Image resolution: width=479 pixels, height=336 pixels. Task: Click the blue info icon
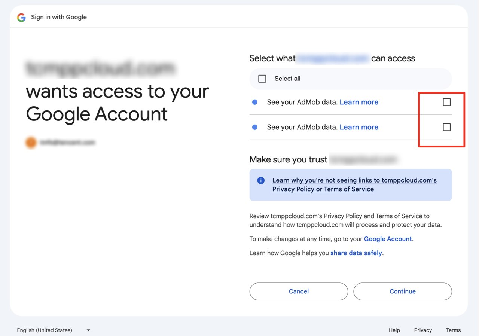coord(261,181)
